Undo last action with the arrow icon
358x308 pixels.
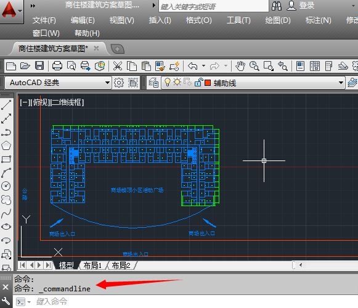(x=192, y=66)
